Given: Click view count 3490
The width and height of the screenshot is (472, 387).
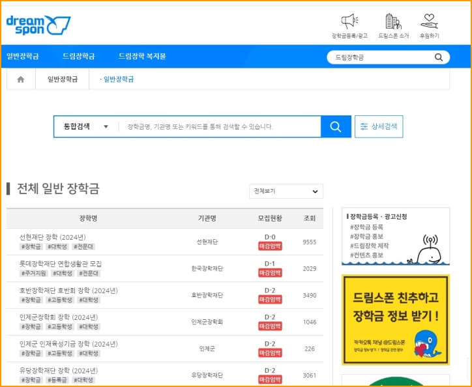Looking at the screenshot, I should (310, 295).
